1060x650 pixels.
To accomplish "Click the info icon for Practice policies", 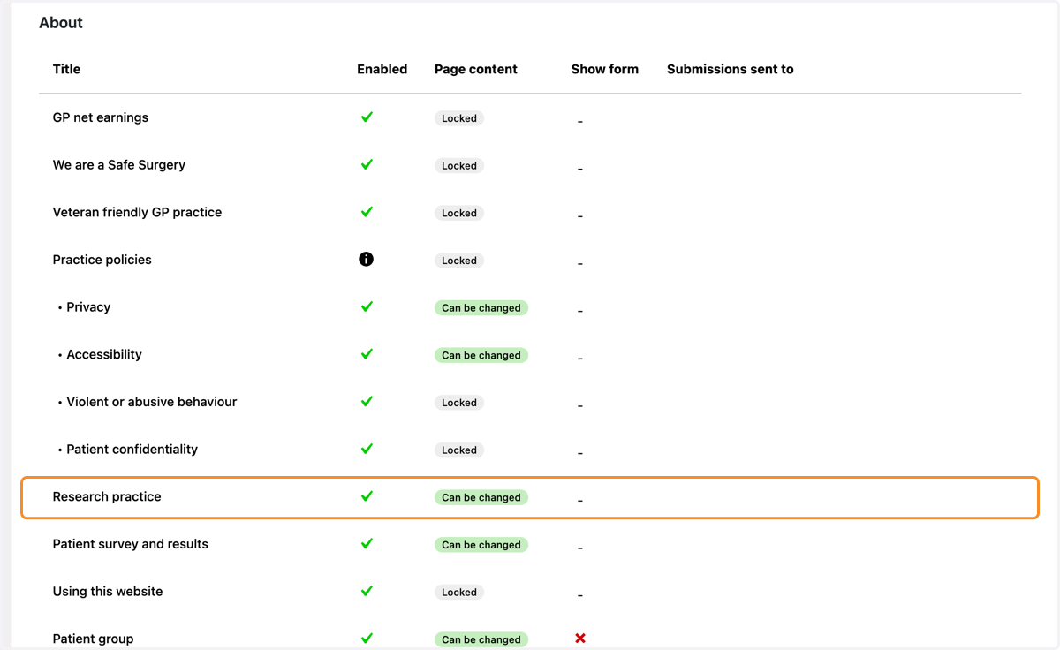I will (367, 260).
